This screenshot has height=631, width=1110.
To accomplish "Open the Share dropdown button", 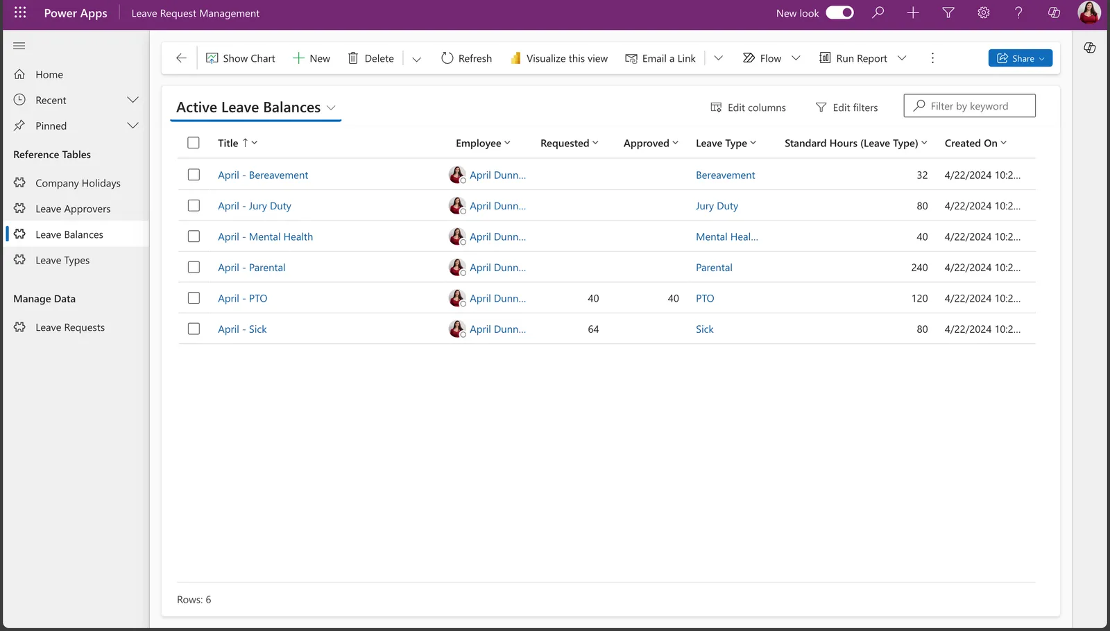I will (1021, 58).
